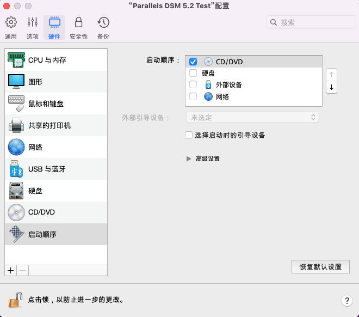Uncheck the CD/DVD boot checkbox
Image resolution: width=359 pixels, height=317 pixels.
coord(193,62)
